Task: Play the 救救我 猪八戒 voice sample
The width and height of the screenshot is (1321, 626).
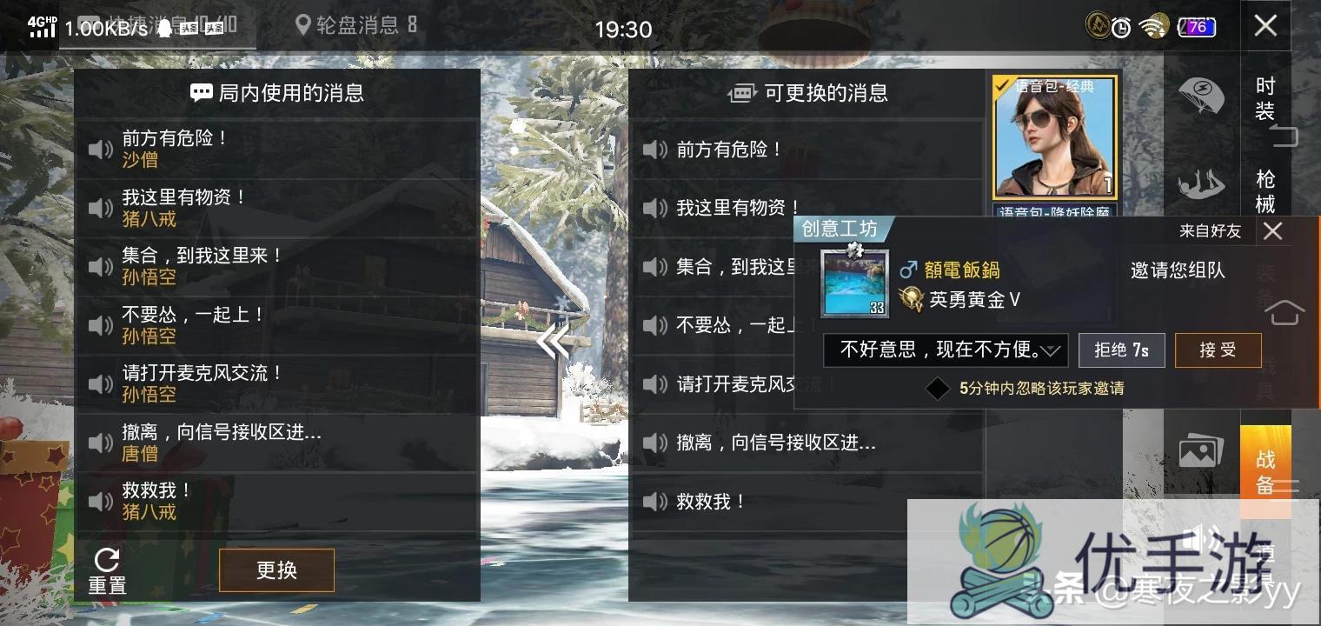Action: pos(101,501)
